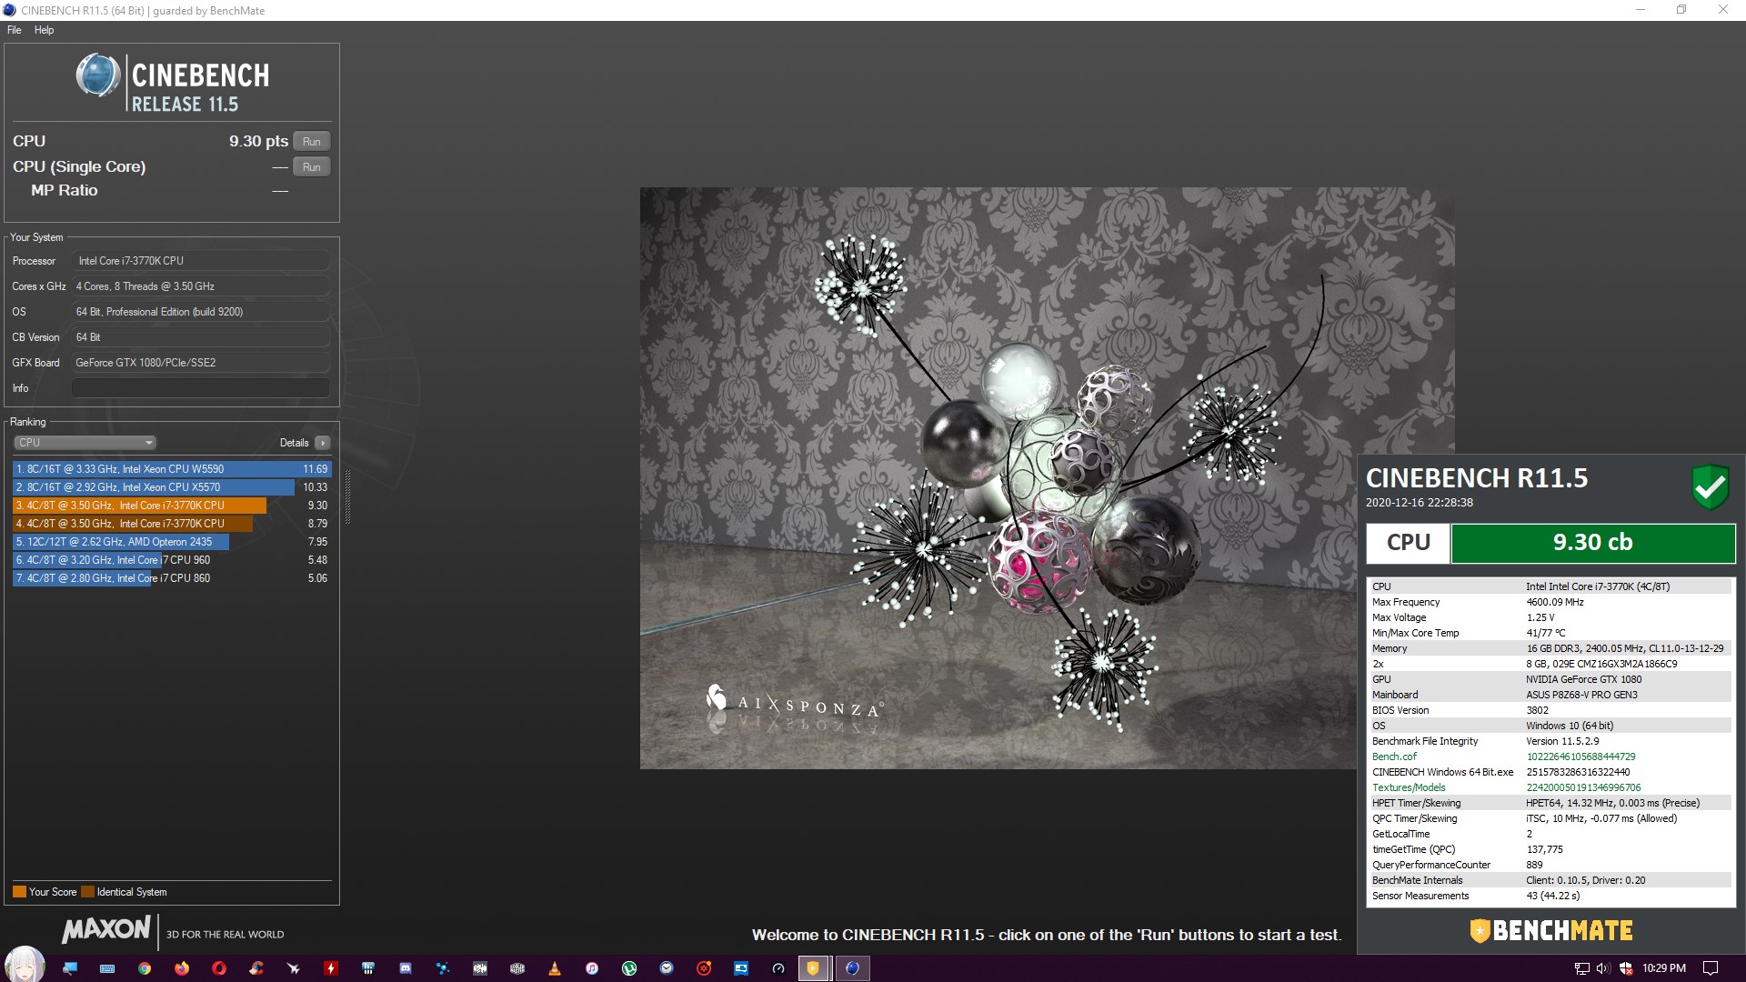This screenshot has width=1746, height=982.
Task: Open the Start menu avatar button
Action: pos(25,964)
